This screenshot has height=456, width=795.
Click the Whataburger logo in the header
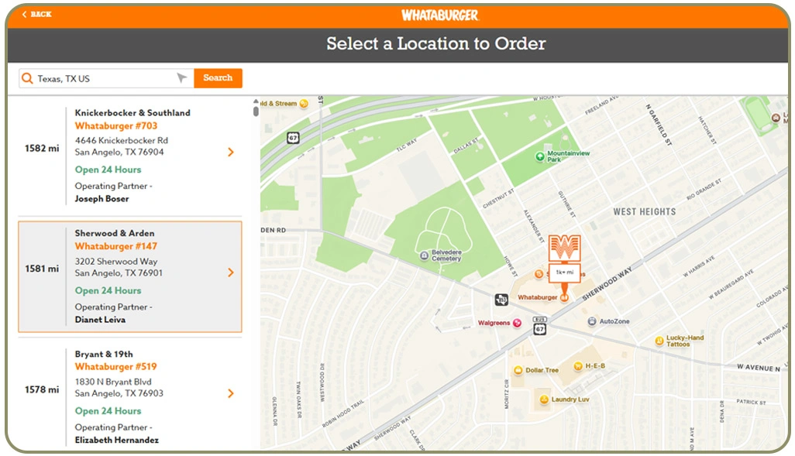436,14
